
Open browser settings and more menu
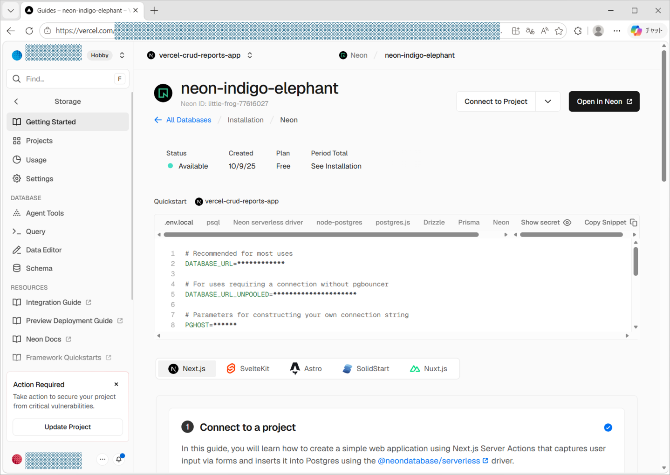(x=617, y=31)
